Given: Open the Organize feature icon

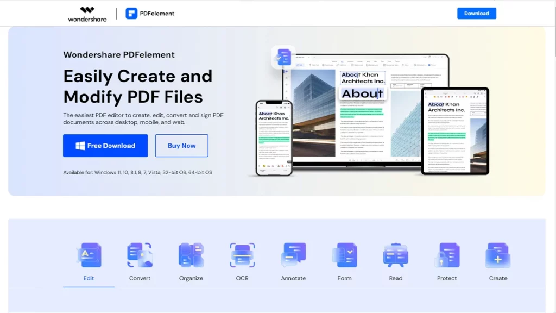Looking at the screenshot, I should 191,255.
